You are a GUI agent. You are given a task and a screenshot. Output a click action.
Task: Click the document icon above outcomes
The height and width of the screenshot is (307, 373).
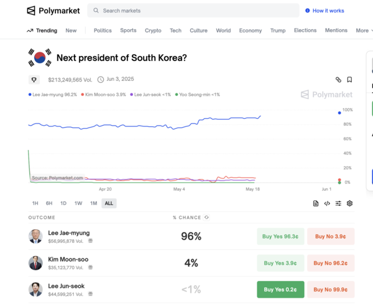pyautogui.click(x=316, y=204)
